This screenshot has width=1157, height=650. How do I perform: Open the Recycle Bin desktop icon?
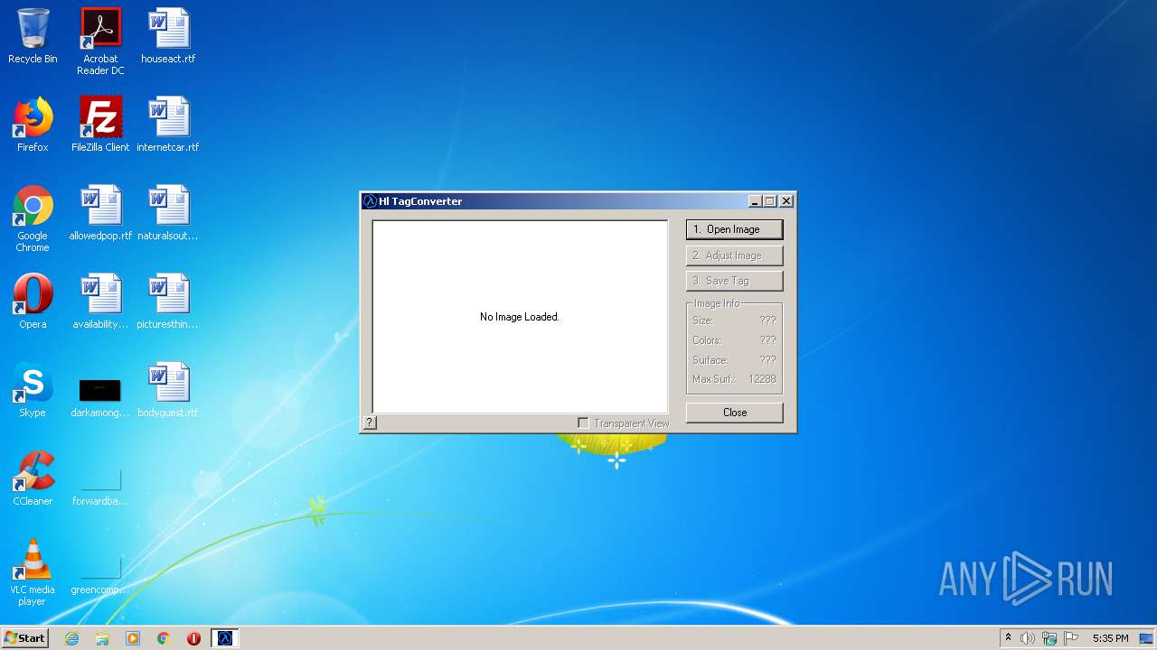tap(33, 37)
